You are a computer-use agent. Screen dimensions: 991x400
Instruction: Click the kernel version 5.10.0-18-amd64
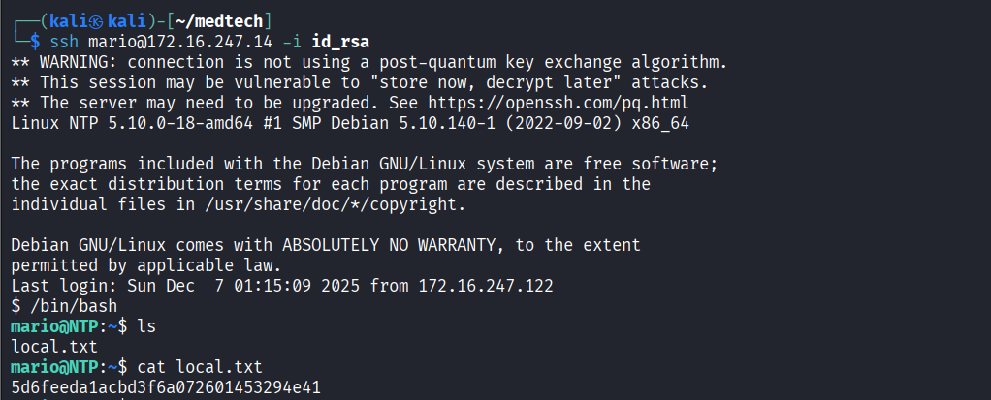[x=180, y=123]
